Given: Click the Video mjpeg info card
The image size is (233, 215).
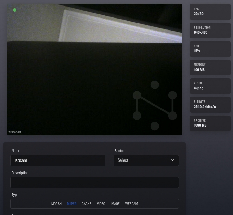Looking at the screenshot, I should (210, 86).
